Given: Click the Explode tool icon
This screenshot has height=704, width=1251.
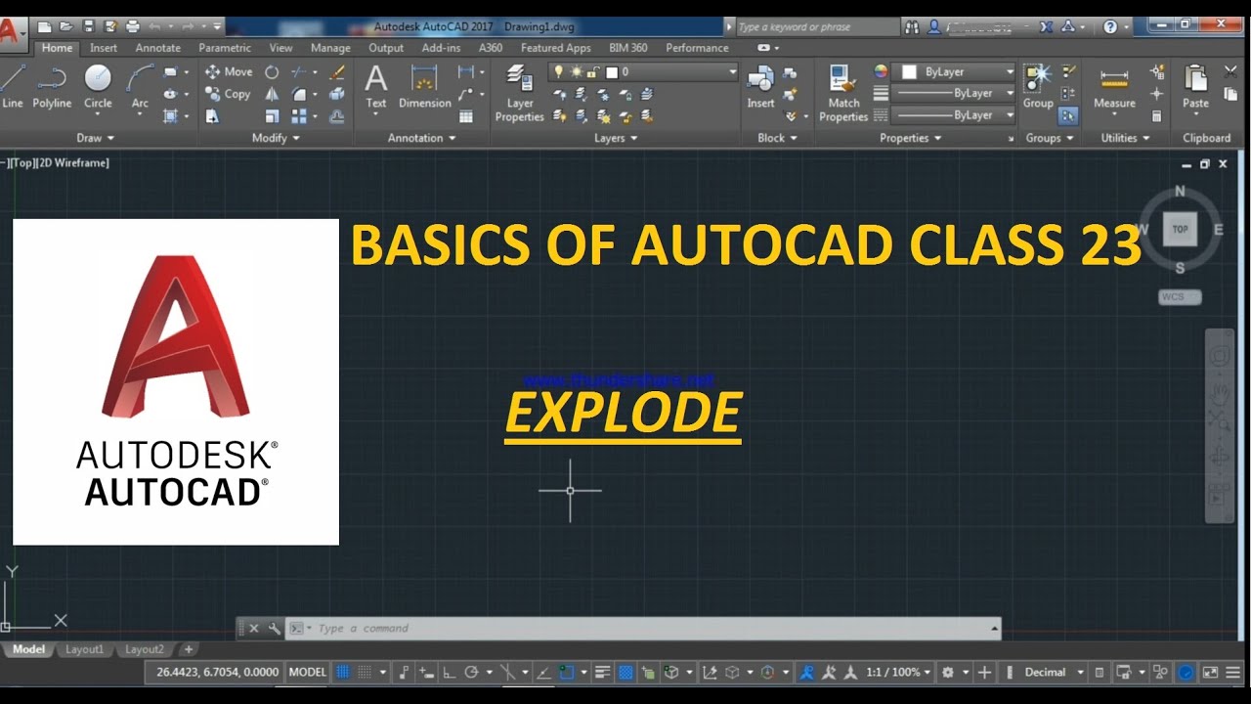Looking at the screenshot, I should tap(337, 94).
